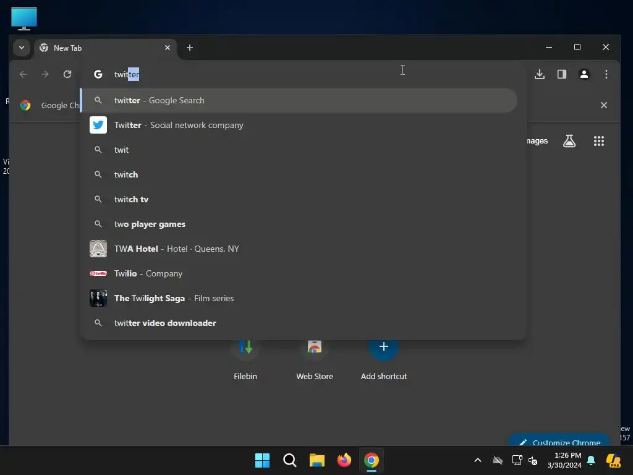Select the TWA Hotel suggestion
This screenshot has width=633, height=475.
tap(299, 249)
